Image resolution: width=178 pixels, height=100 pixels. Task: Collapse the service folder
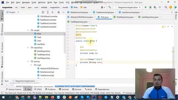[28, 62]
